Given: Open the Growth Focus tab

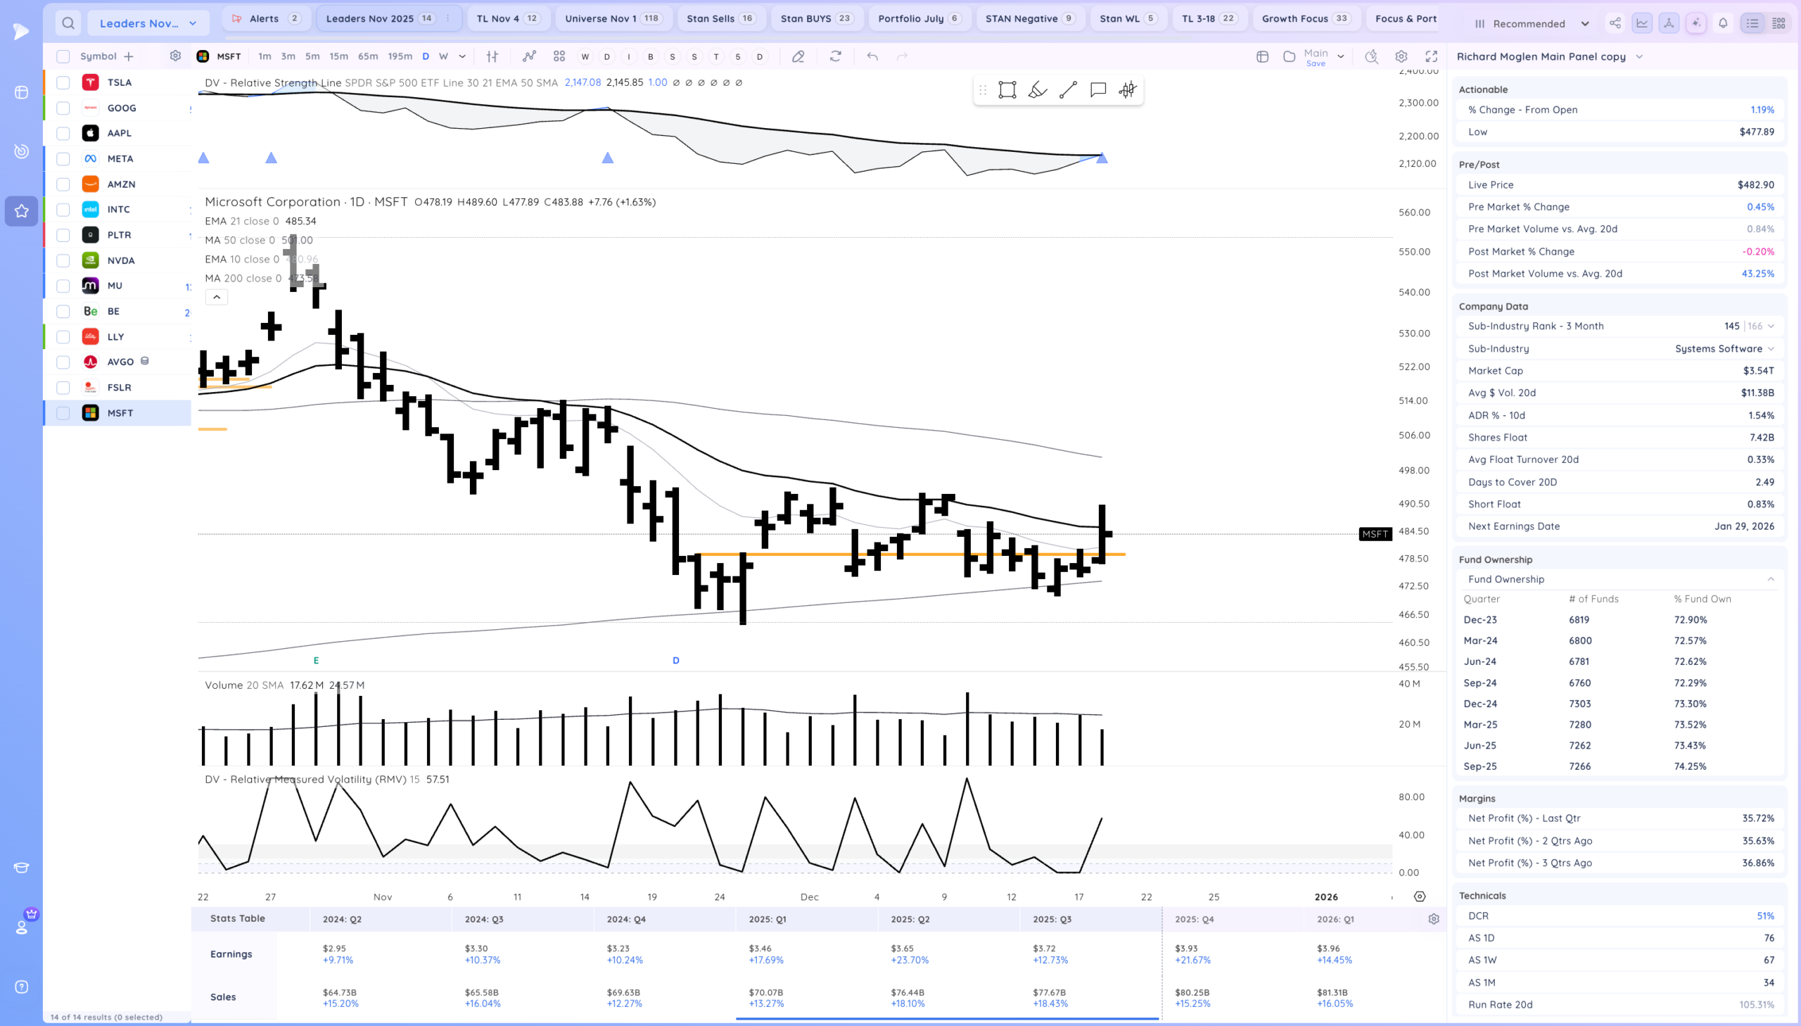Looking at the screenshot, I should point(1304,18).
